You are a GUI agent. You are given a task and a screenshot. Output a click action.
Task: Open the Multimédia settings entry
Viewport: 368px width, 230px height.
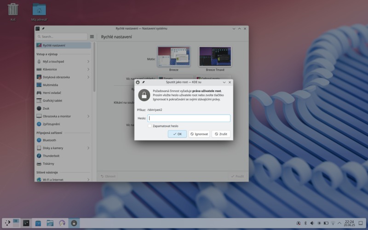coord(51,85)
